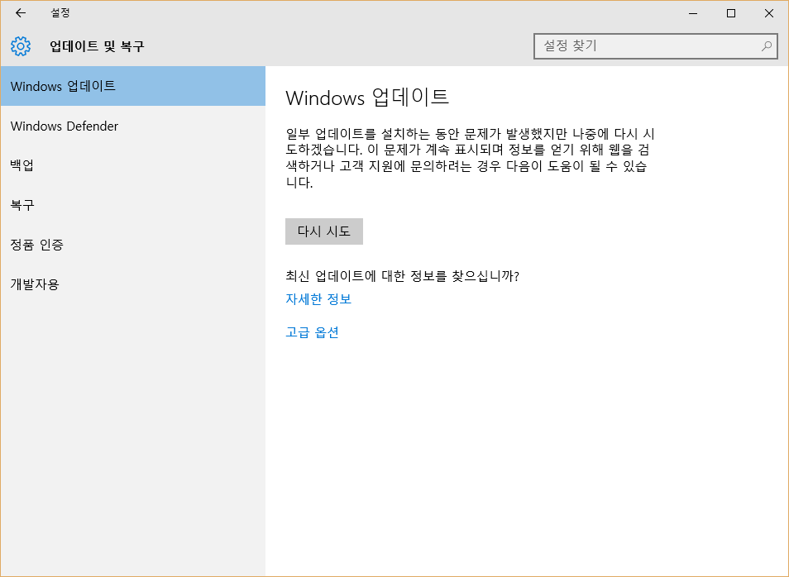Screen dimensions: 789x577
Task: Click the settings gear icon
Action: click(x=21, y=46)
